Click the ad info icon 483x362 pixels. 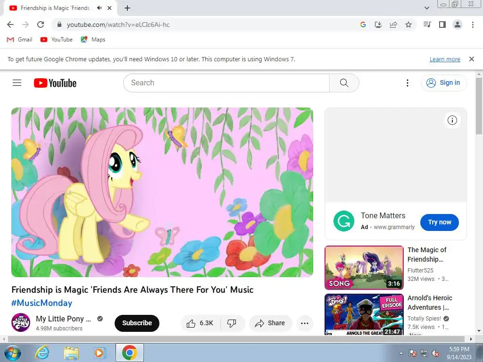(452, 120)
